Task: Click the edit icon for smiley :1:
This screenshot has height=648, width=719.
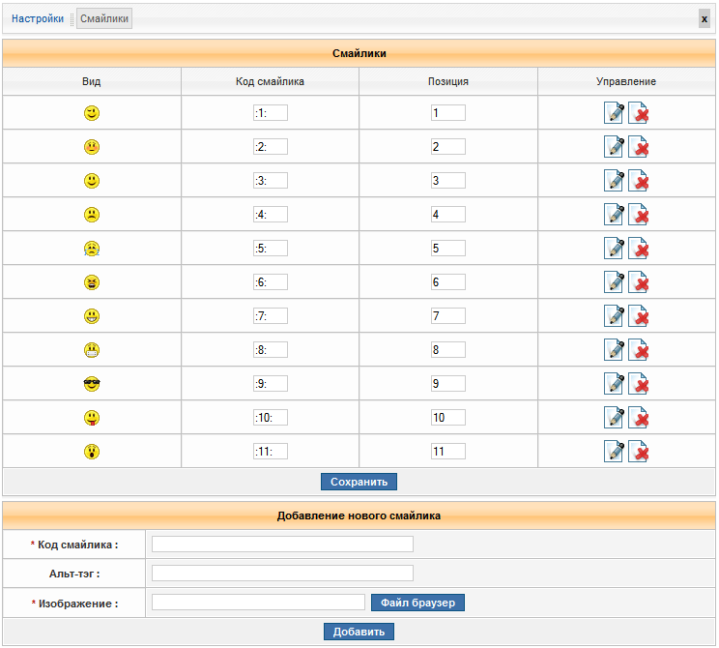Action: coord(614,113)
